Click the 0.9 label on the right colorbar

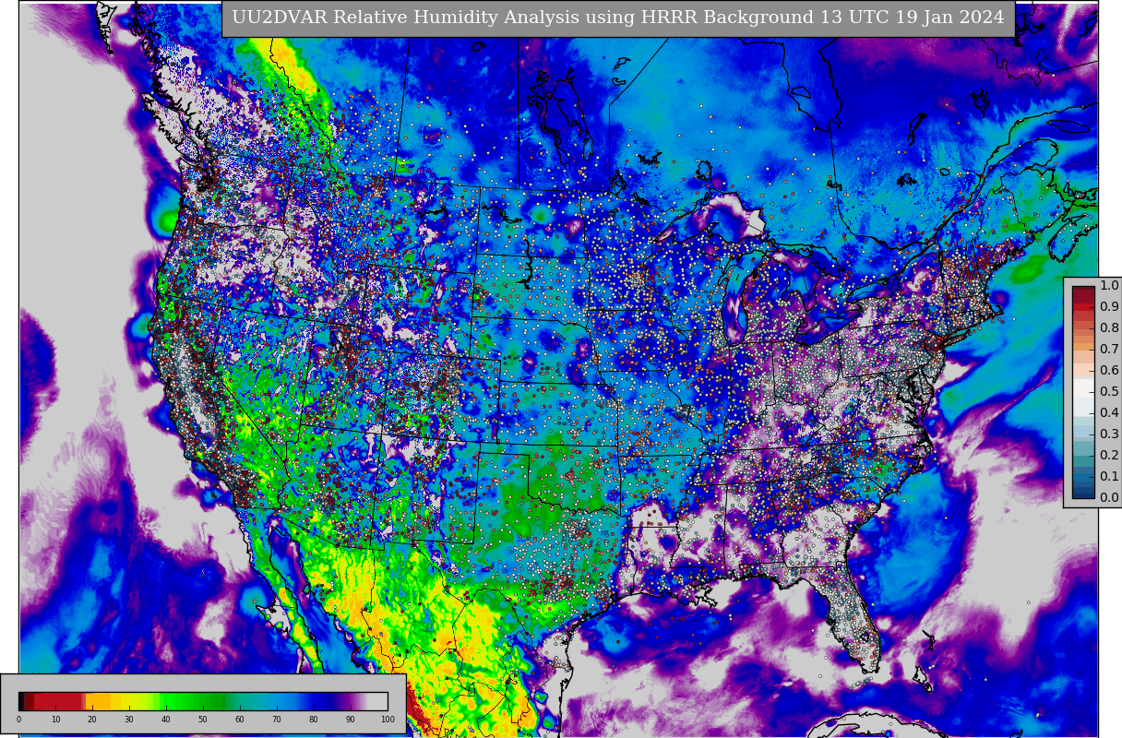[x=1109, y=306]
